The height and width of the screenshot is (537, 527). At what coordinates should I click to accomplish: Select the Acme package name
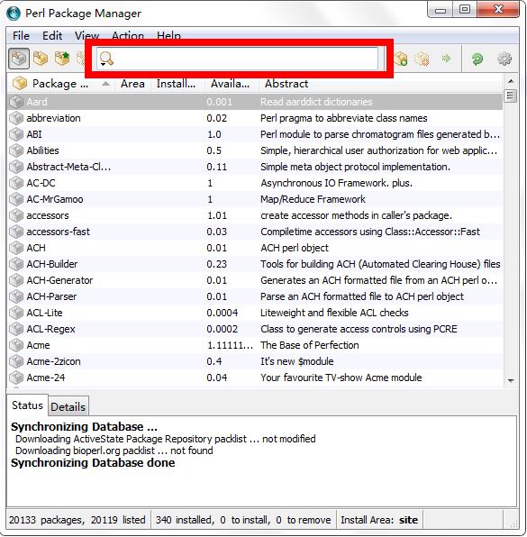38,345
